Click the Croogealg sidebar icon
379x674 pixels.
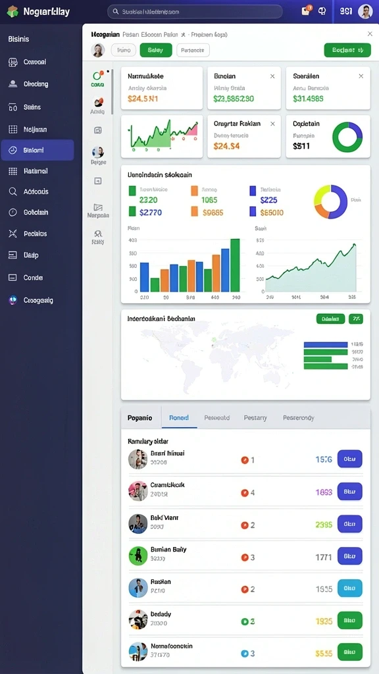[13, 300]
